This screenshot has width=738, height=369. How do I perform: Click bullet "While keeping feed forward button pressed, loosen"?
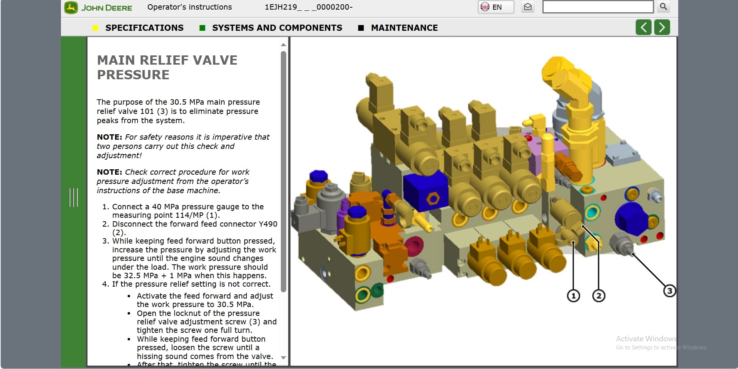[205, 347]
